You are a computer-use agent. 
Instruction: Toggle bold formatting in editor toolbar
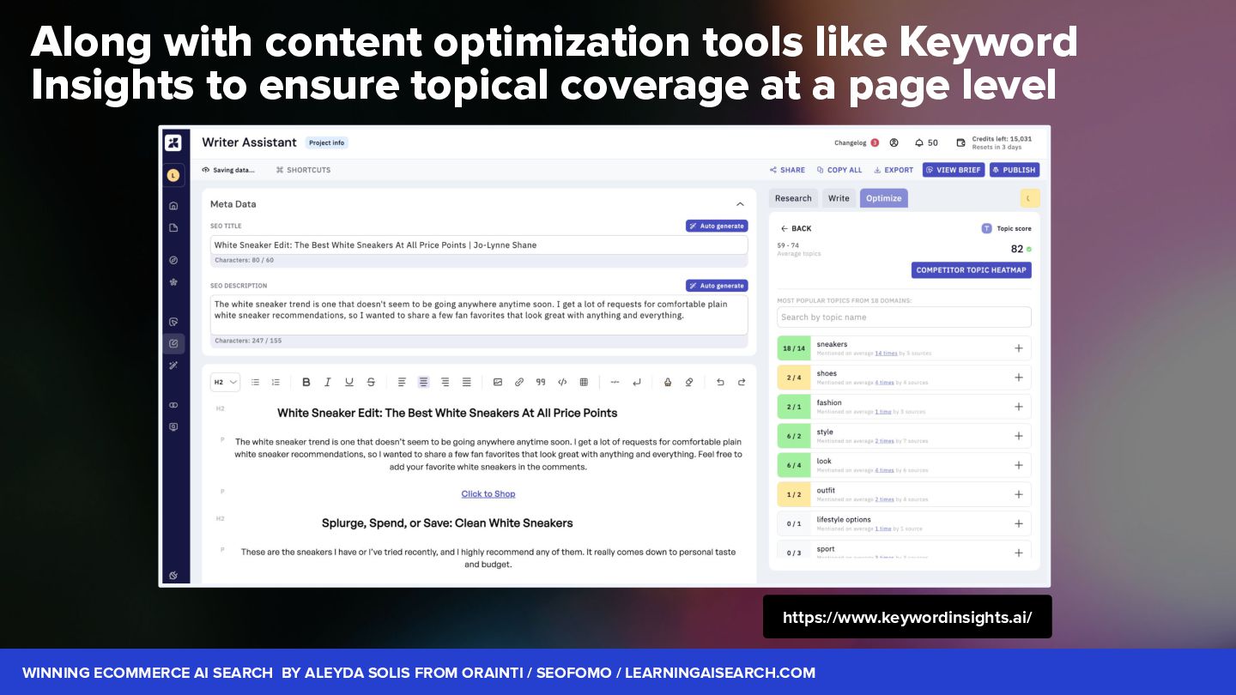[306, 382]
